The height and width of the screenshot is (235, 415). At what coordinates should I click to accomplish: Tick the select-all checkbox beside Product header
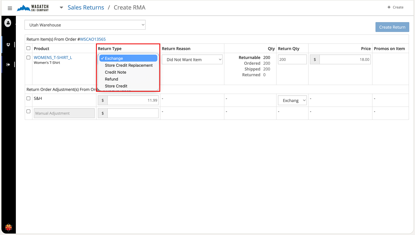[28, 48]
